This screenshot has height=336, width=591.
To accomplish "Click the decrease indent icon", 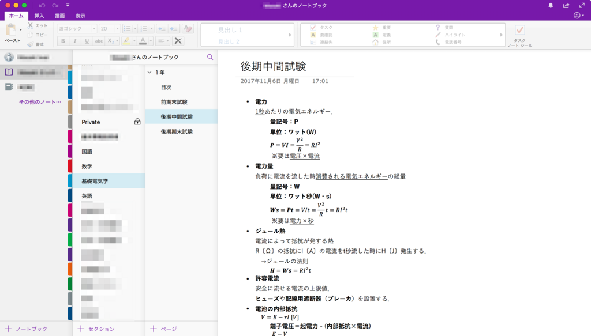I will 162,29.
